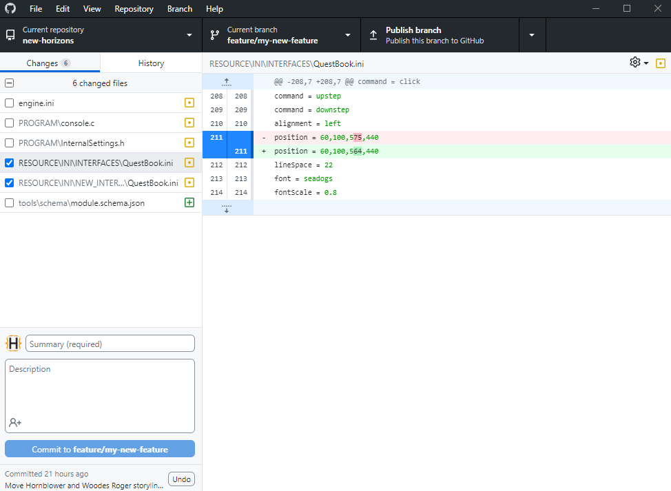Viewport: 671px width, 491px height.
Task: Click the commit author avatar icon
Action: [13, 344]
